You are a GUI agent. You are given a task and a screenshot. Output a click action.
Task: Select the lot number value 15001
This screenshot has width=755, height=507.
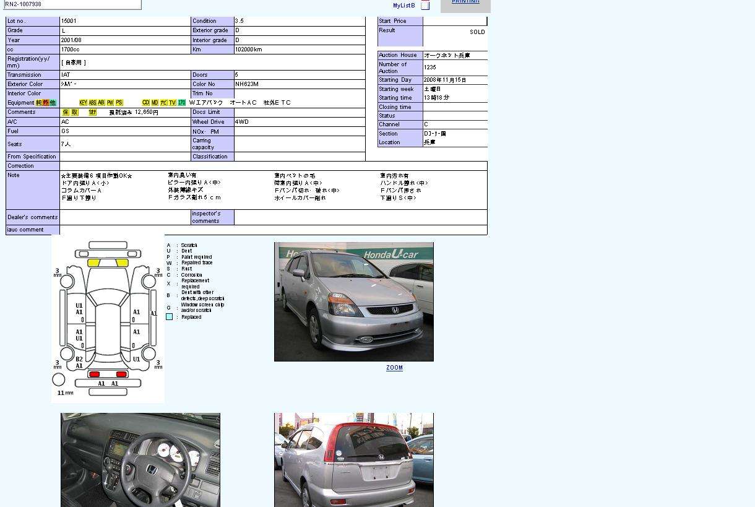pyautogui.click(x=69, y=21)
